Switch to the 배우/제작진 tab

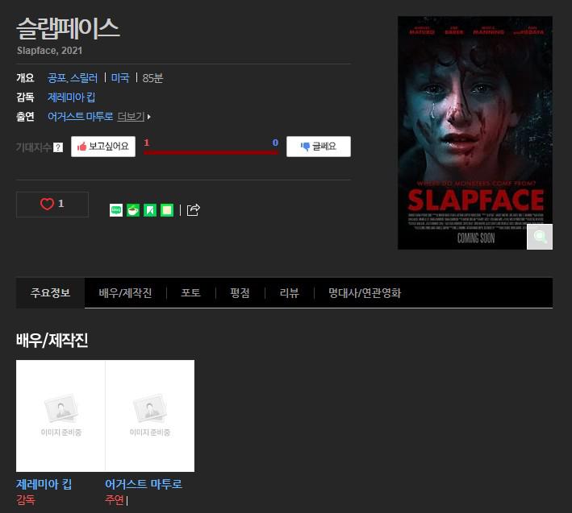pos(125,292)
